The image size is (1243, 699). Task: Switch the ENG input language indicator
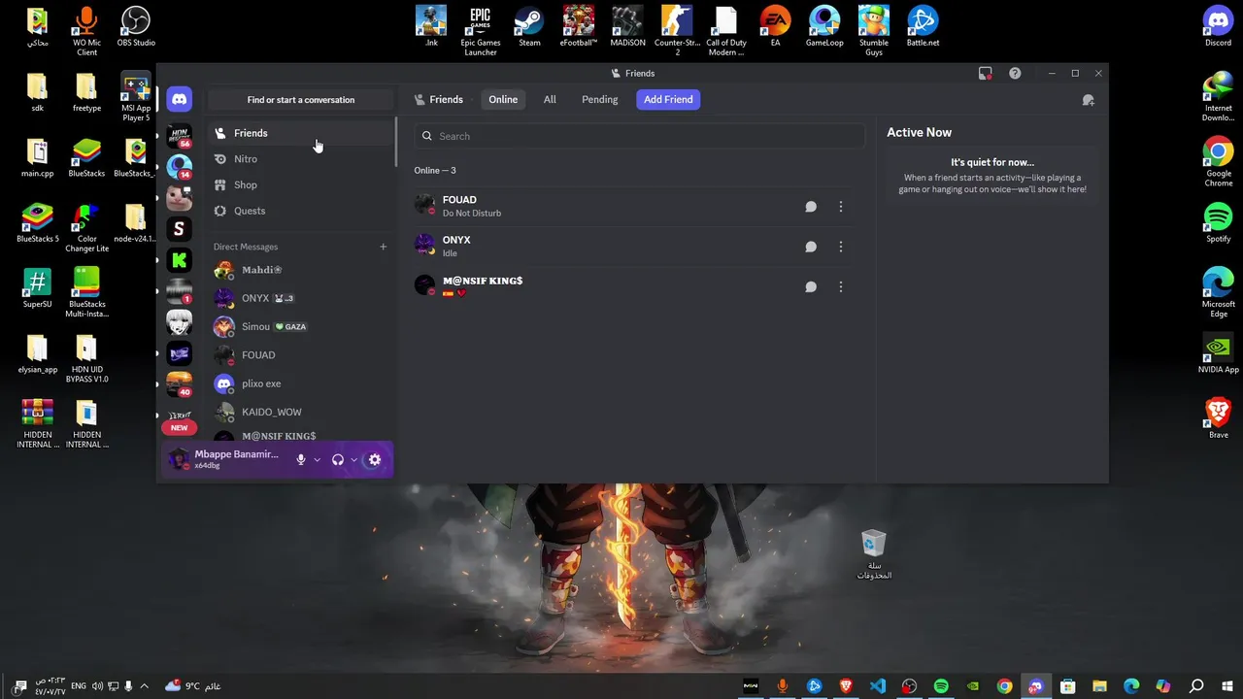[x=79, y=686]
